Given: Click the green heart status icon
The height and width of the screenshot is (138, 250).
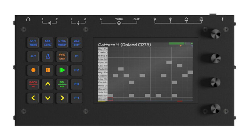Looking at the screenshot, I should pyautogui.click(x=192, y=43).
